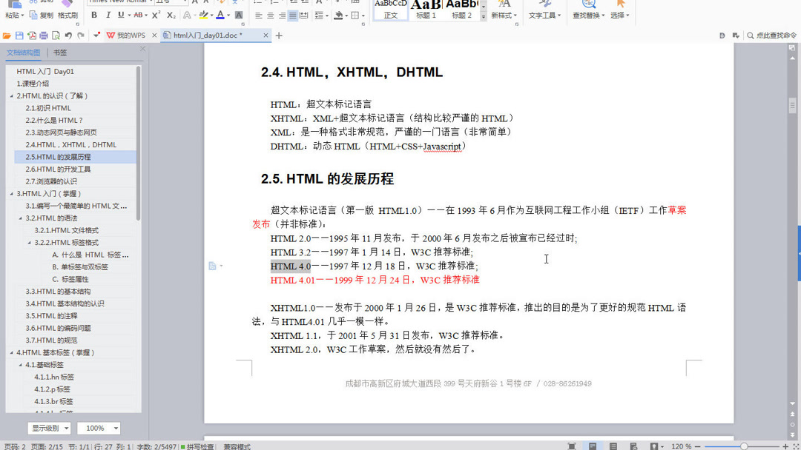Click the Save icon in quick access bar
This screenshot has height=450, width=801.
point(19,34)
